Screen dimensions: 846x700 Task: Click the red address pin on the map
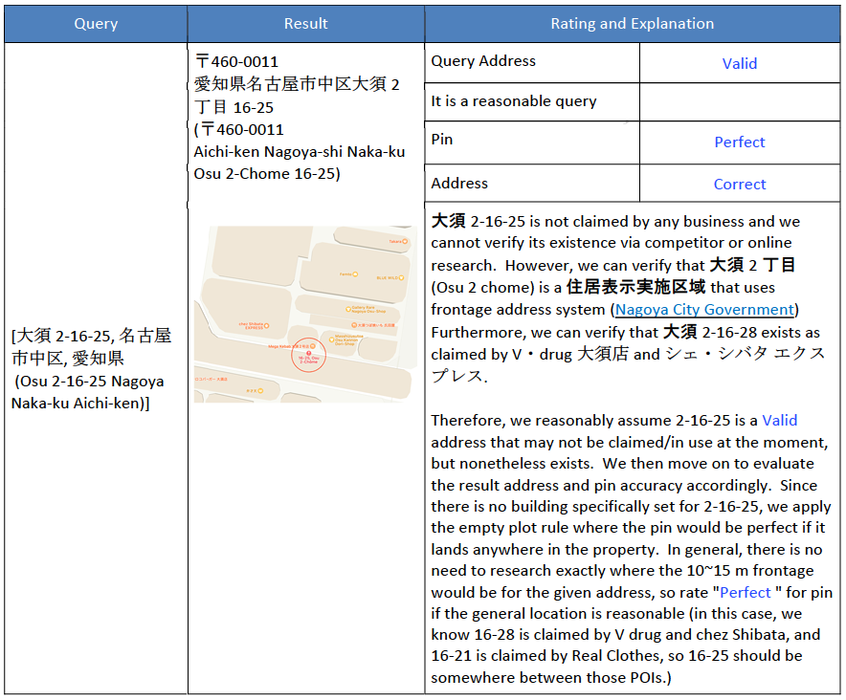308,353
